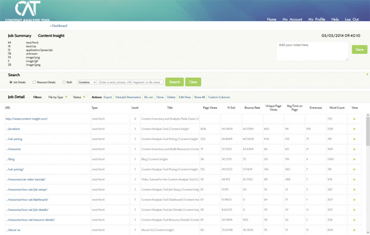Select the Resource Details radio button
This screenshot has height=235, width=370.
(34, 82)
